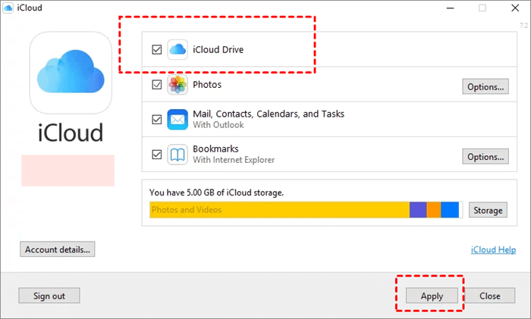Click the iCloud Drive cloud icon

(x=178, y=49)
